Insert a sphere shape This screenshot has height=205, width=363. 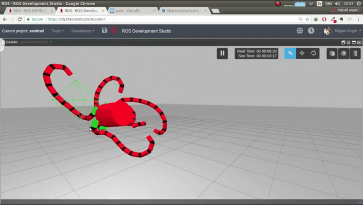point(344,53)
